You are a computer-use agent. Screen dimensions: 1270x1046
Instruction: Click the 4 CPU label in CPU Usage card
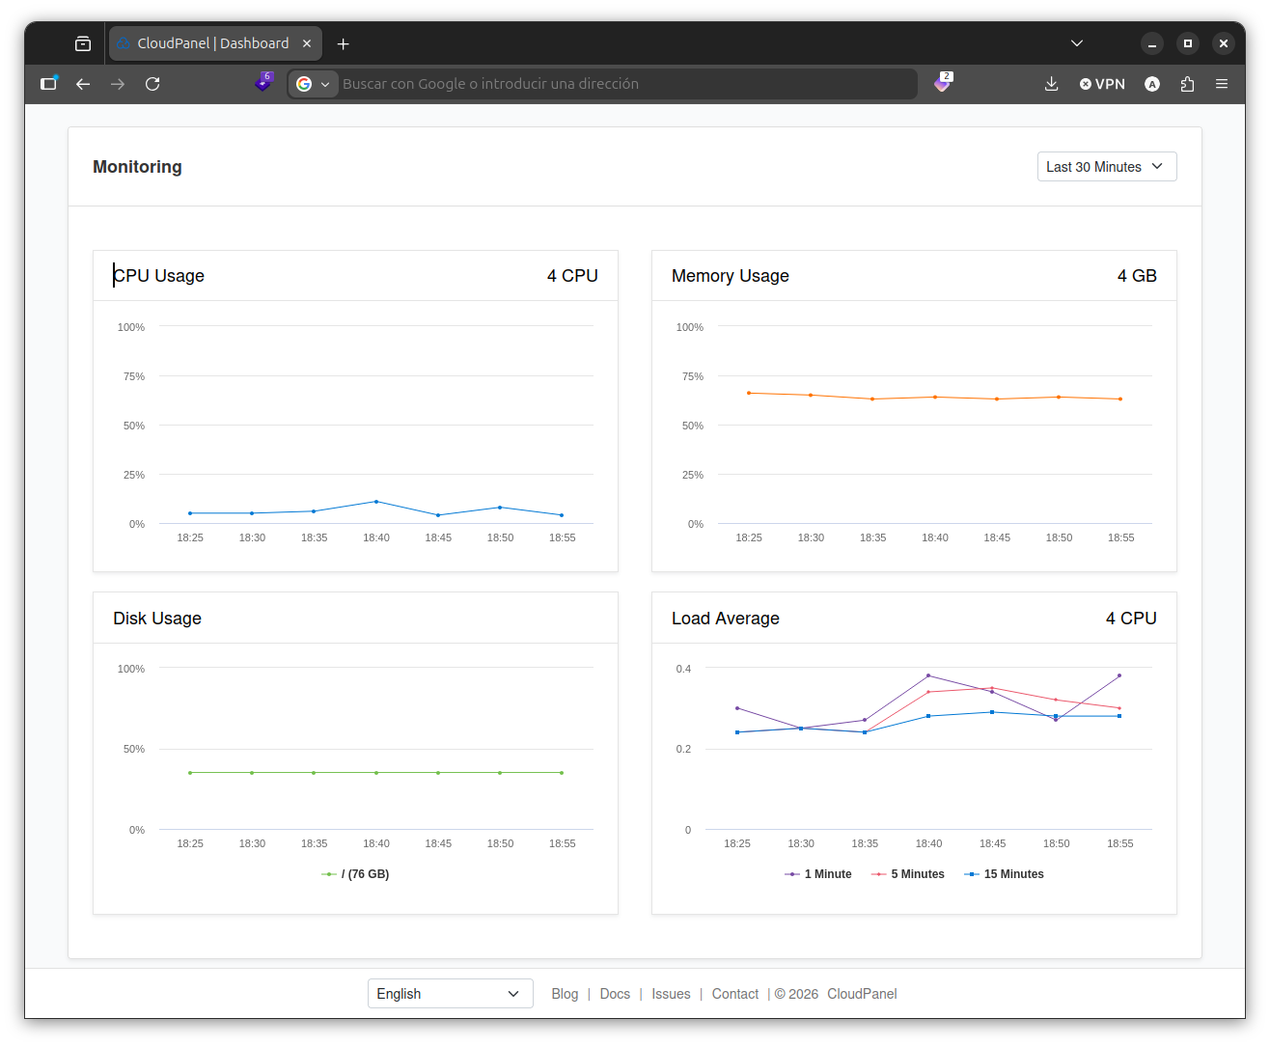pos(572,276)
